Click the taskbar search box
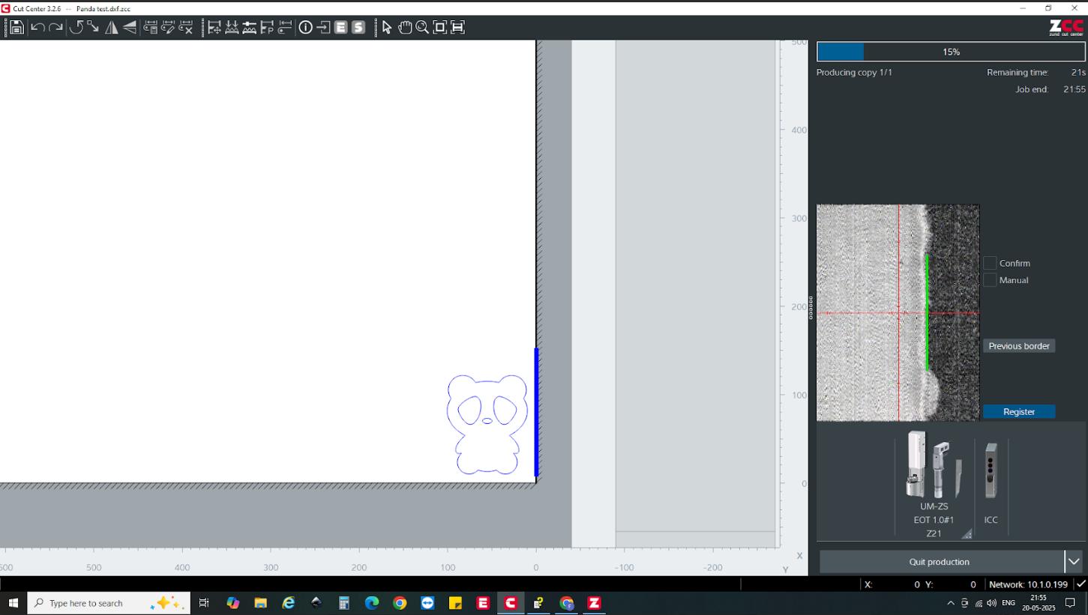The width and height of the screenshot is (1088, 615). pos(109,603)
